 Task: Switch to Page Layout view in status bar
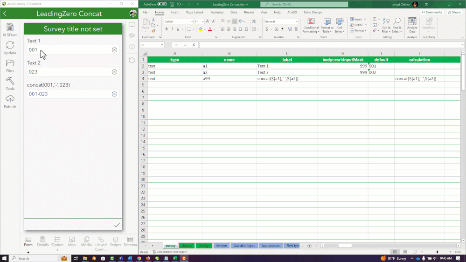point(405,252)
